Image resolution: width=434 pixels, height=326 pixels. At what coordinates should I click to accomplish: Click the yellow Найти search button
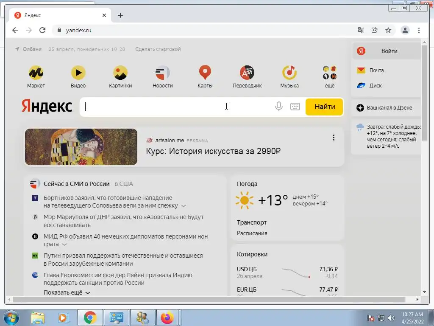[x=324, y=107]
